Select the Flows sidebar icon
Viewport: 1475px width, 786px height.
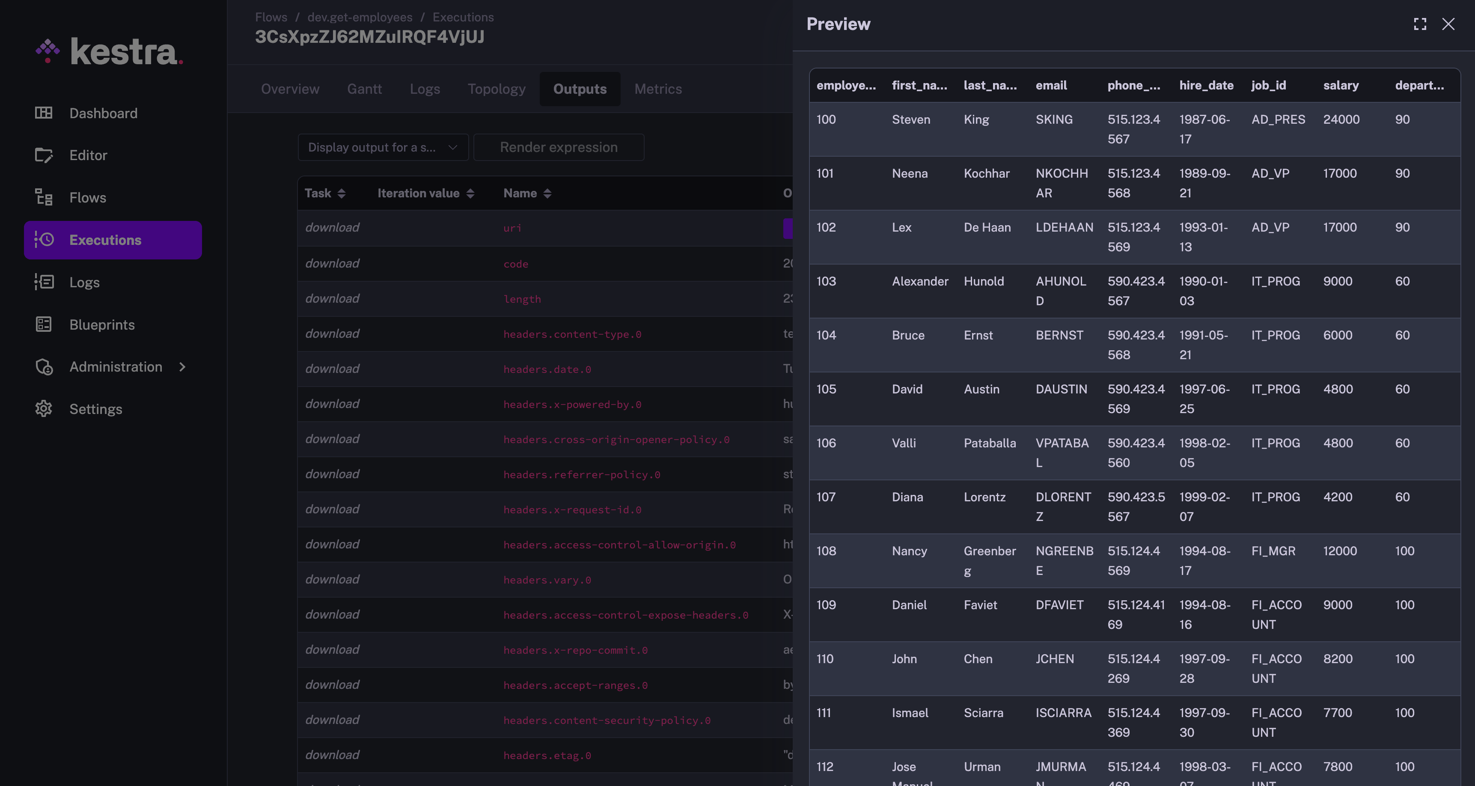point(44,197)
